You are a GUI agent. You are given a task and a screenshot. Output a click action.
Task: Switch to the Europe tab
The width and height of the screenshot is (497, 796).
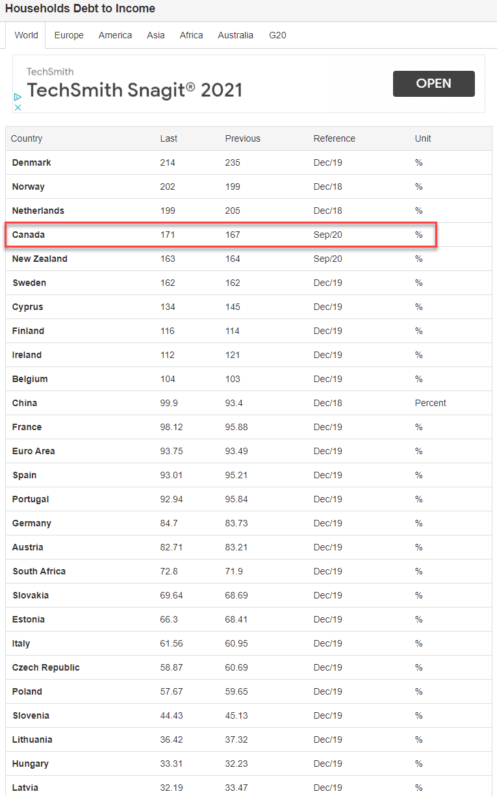coord(69,35)
